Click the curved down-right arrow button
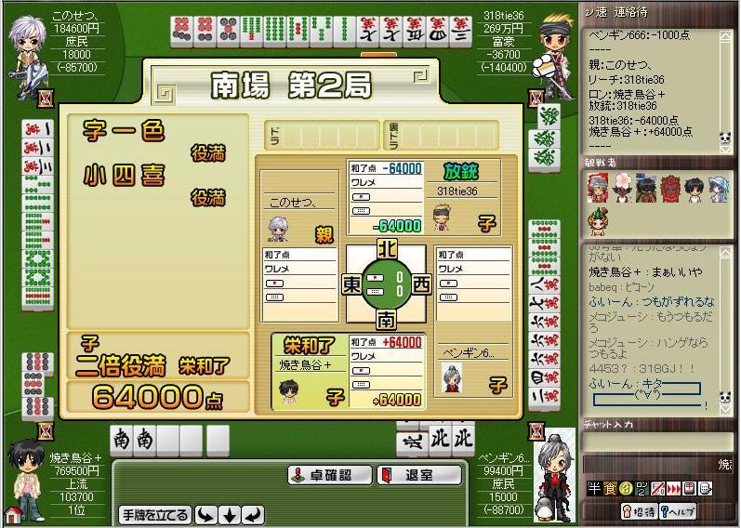This screenshot has height=528, width=741. 206,515
